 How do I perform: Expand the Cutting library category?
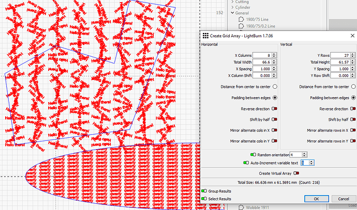pyautogui.click(x=232, y=2)
